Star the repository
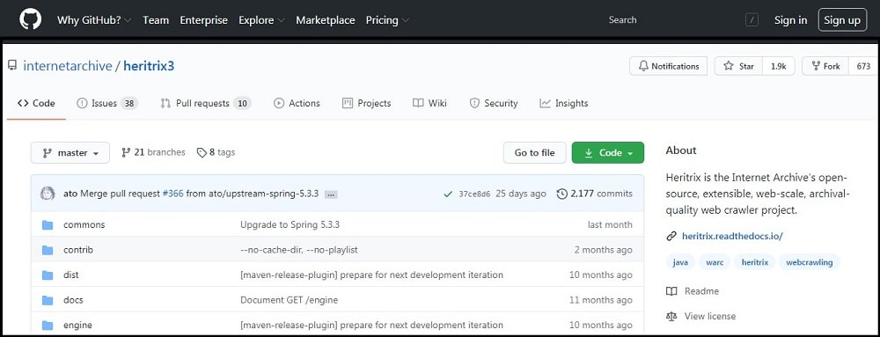This screenshot has height=337, width=880. point(738,66)
